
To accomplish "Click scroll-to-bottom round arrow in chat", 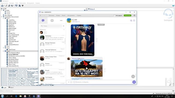I will tap(133, 76).
